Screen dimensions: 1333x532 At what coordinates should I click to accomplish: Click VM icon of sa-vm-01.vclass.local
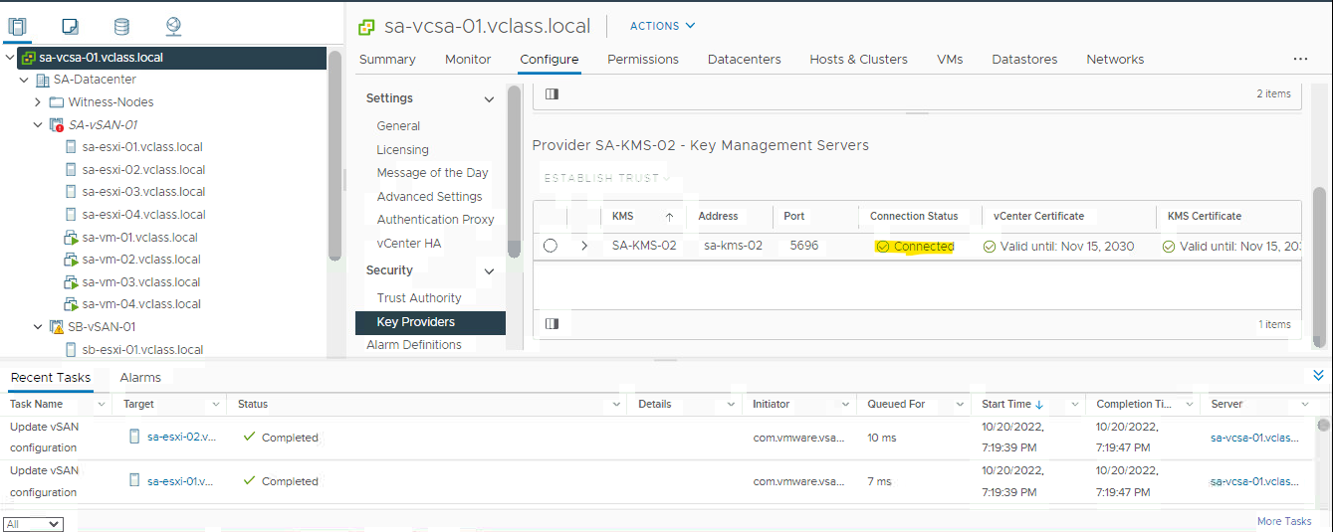coord(71,238)
